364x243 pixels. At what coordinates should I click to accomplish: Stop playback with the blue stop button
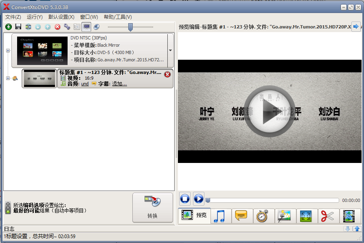(x=185, y=199)
